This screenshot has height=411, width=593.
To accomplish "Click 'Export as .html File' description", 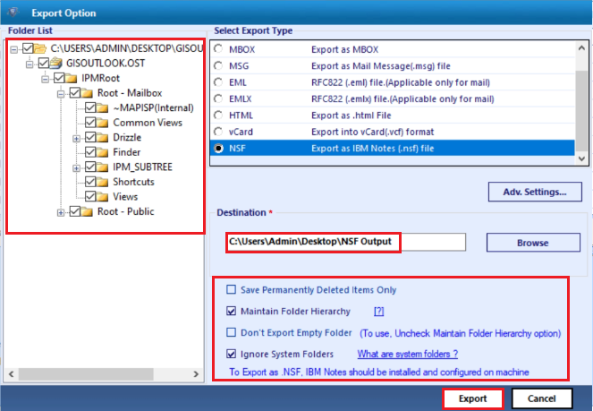I will [351, 116].
